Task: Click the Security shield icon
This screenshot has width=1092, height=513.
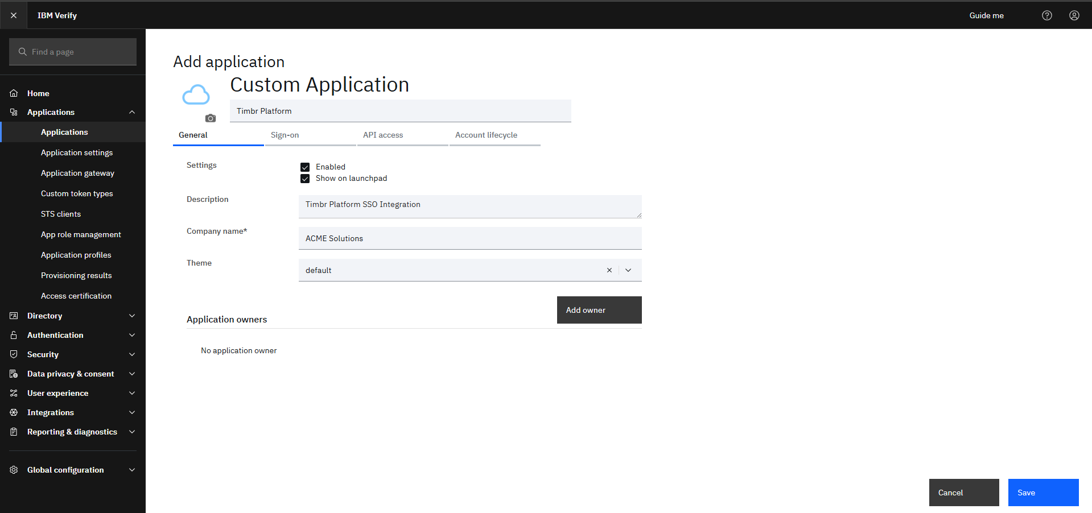Action: 14,354
